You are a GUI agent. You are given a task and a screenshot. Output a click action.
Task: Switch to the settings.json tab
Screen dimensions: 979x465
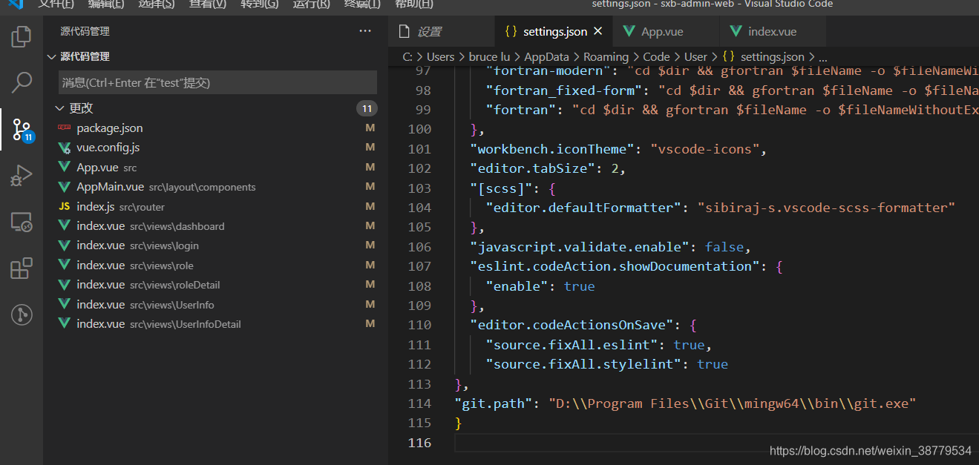[554, 31]
